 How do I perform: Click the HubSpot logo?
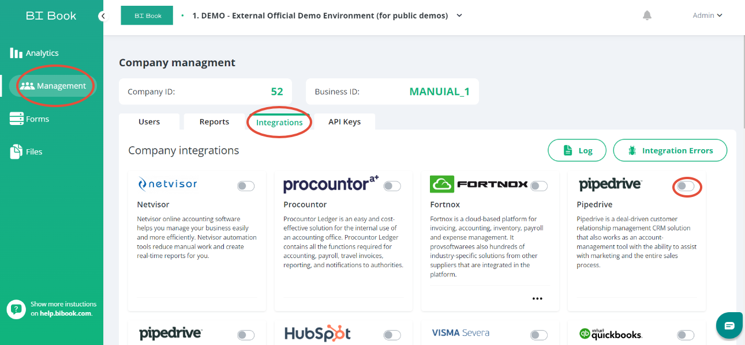[x=317, y=333]
